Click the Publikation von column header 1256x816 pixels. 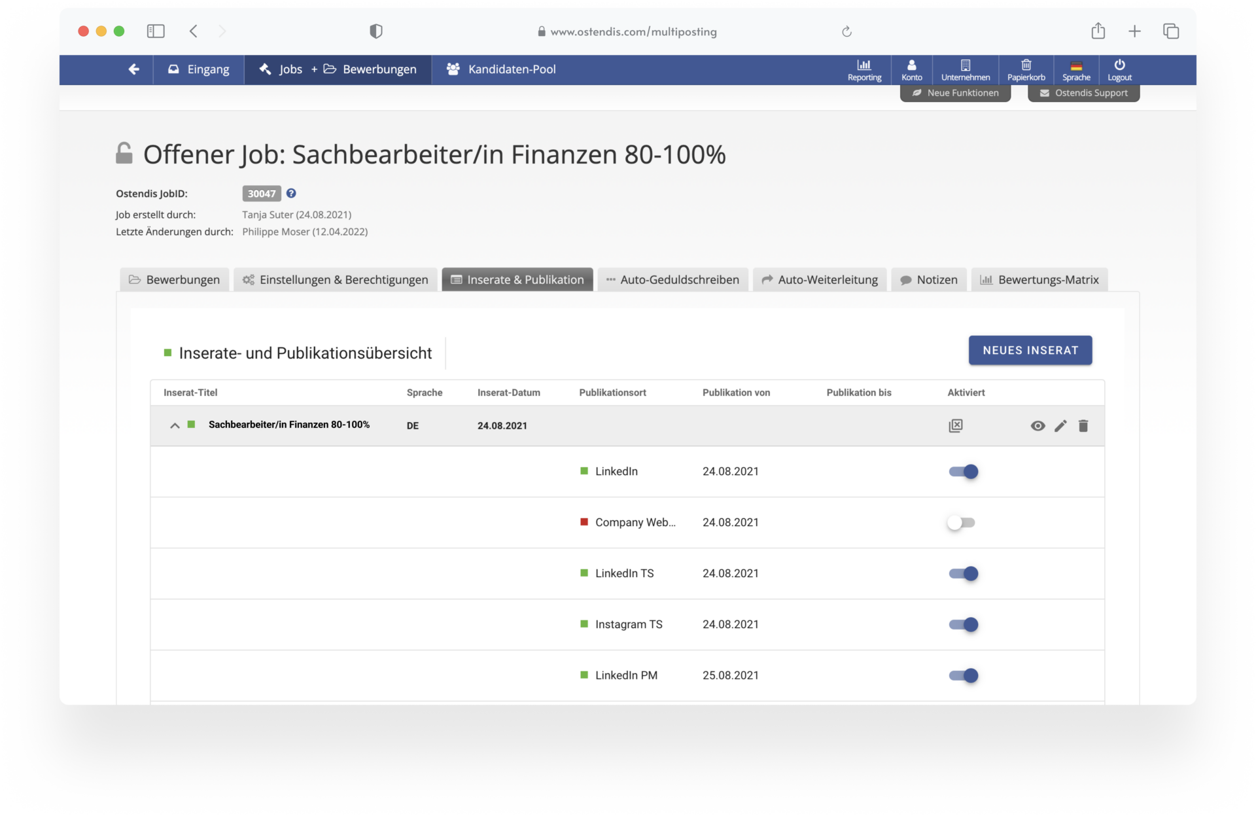[x=736, y=393]
